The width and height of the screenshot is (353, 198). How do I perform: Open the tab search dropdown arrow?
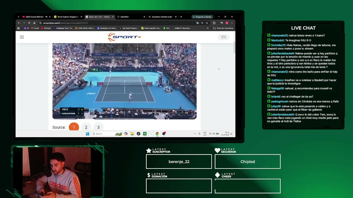pyautogui.click(x=18, y=17)
